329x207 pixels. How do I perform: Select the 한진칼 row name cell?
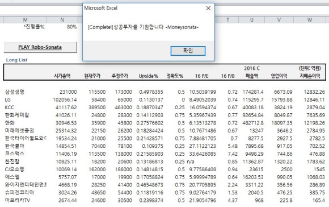click(x=12, y=162)
